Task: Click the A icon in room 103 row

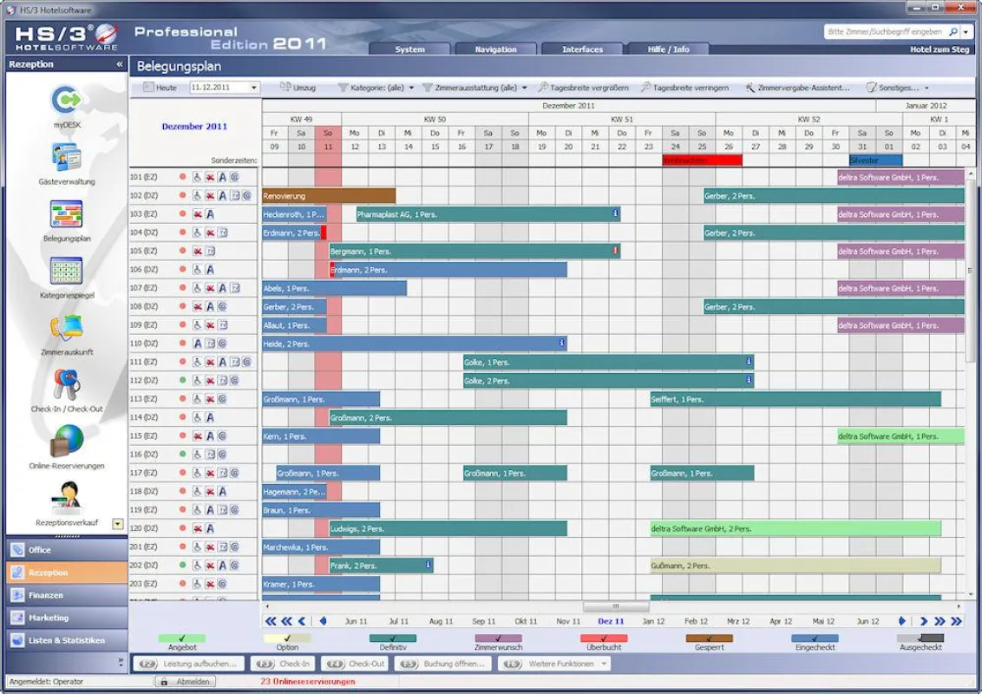Action: [x=211, y=214]
